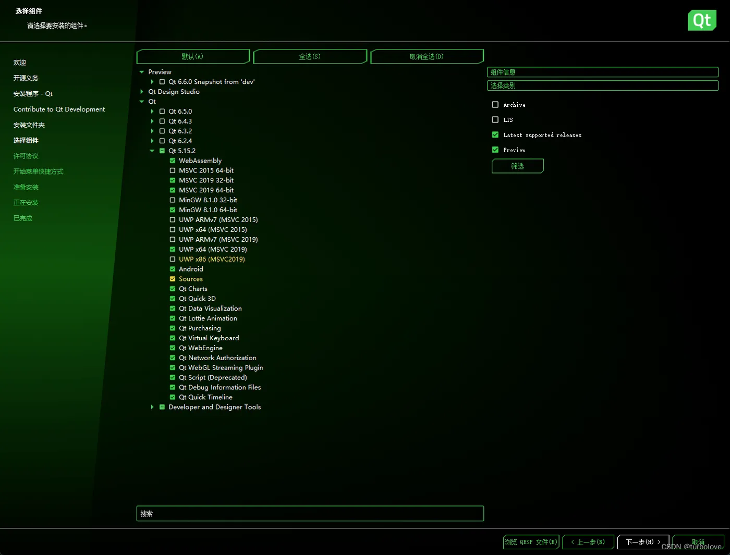Image resolution: width=730 pixels, height=555 pixels.
Task: Collapse the Preview tree node
Action: coord(142,72)
